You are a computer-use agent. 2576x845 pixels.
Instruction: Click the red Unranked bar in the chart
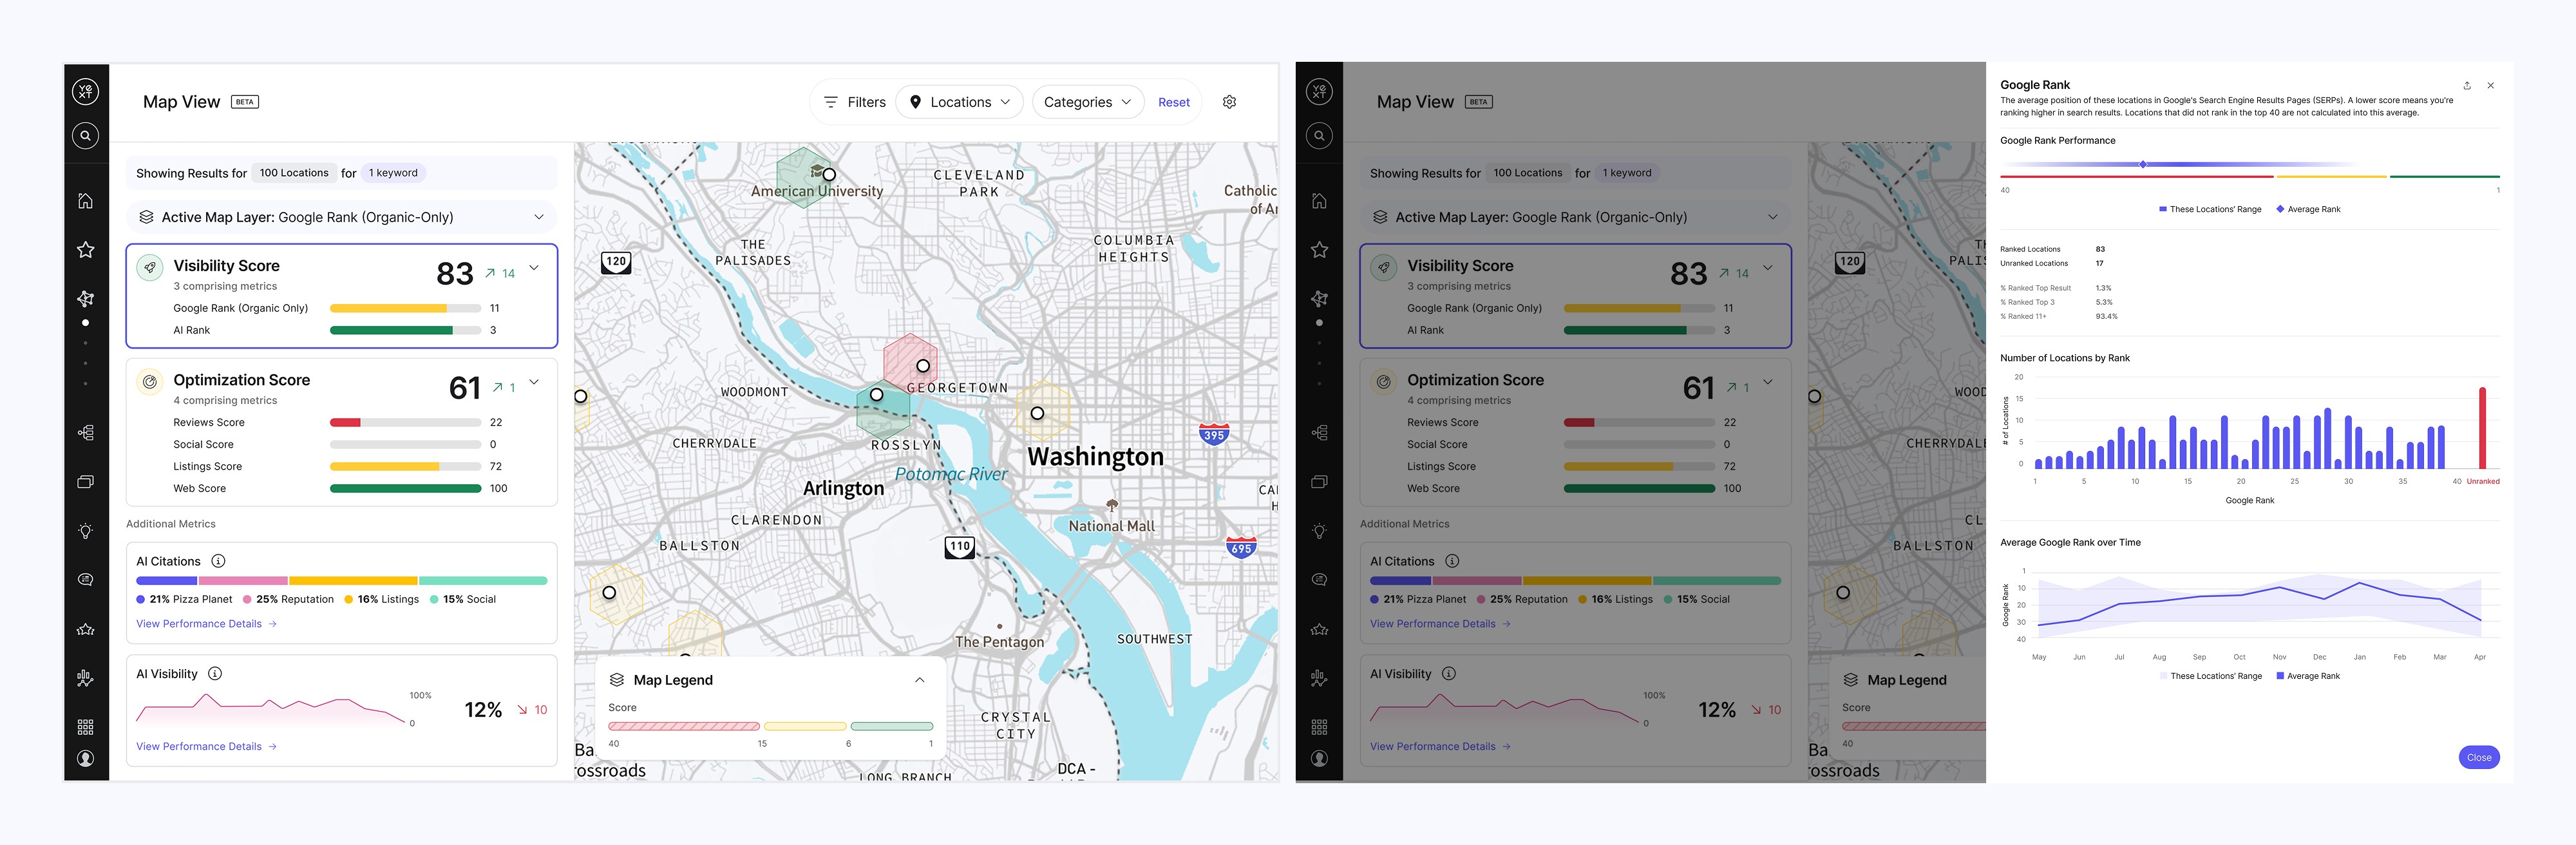click(2482, 428)
